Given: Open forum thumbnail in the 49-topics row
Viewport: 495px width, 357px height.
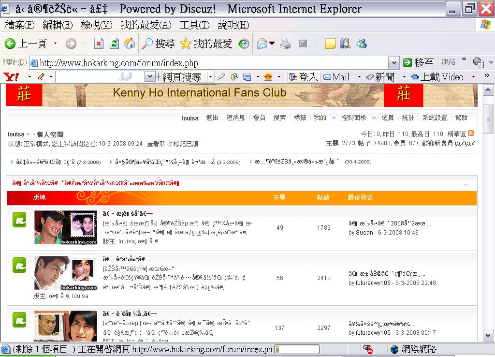Looking at the screenshot, I should point(66,227).
